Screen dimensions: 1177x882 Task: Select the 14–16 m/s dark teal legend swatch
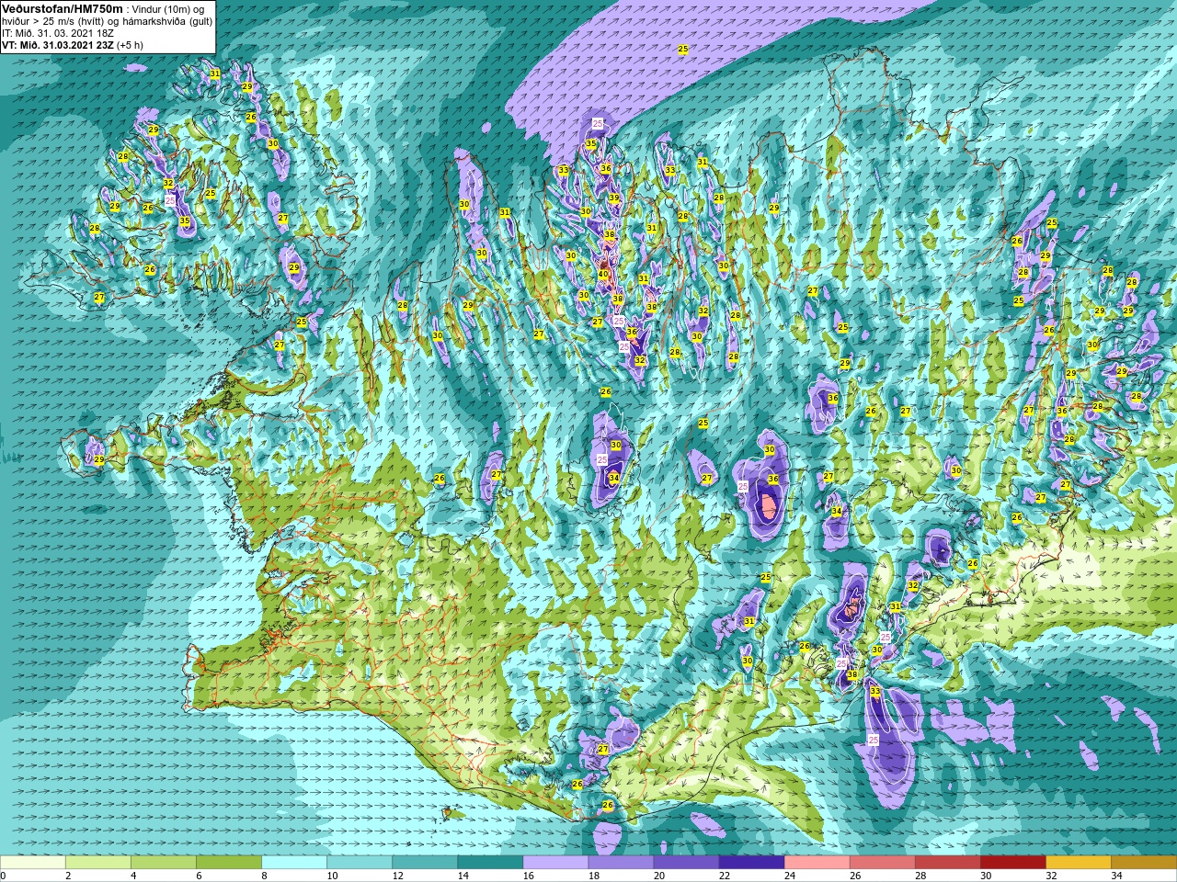click(x=490, y=863)
